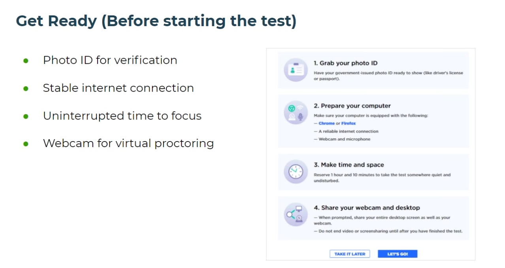Select the '2. Prepare your computer' heading
Viewport: 505px width, 268px height.
coord(352,106)
